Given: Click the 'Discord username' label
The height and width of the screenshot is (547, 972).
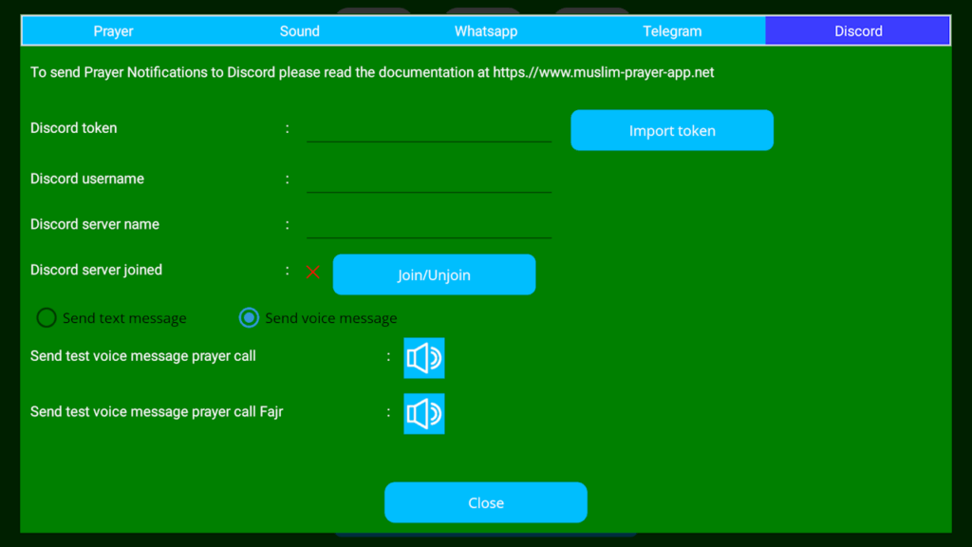Looking at the screenshot, I should 87,179.
